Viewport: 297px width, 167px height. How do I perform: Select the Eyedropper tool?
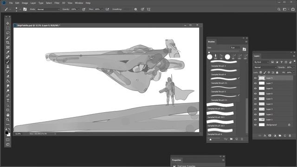point(8,52)
